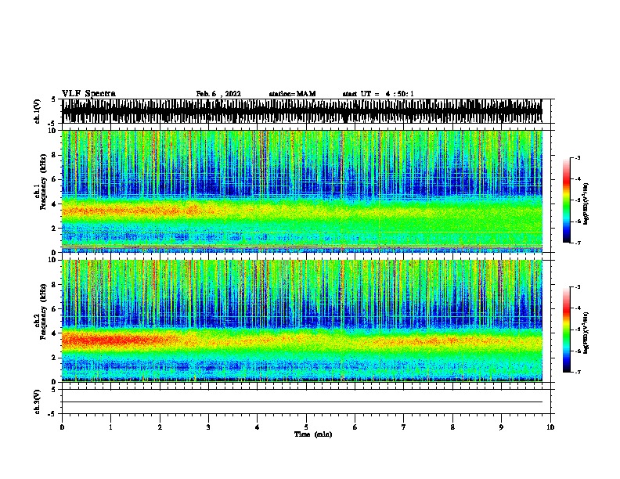Click the ch.2 colorbar log(PSD) unit label

[x=586, y=333]
